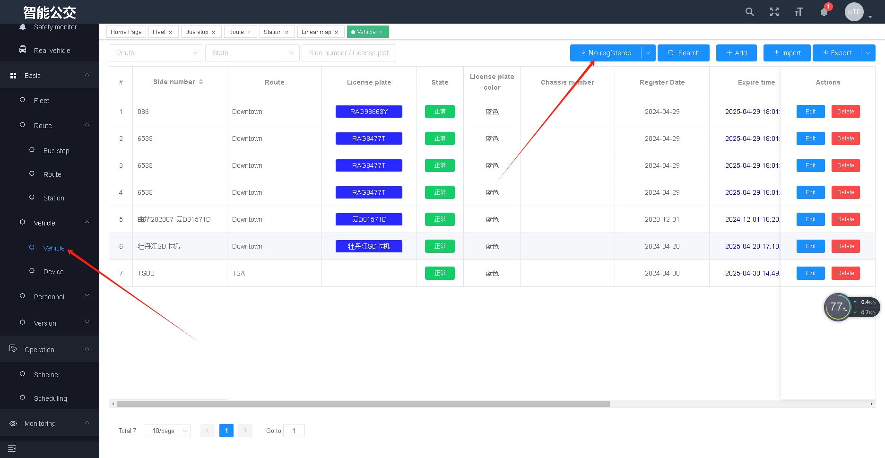Viewport: 885px width, 458px height.
Task: Open Device in the sidebar menu
Action: point(53,272)
